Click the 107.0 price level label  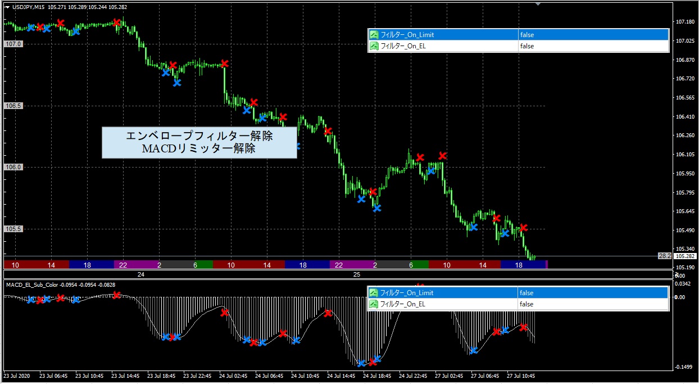point(13,44)
